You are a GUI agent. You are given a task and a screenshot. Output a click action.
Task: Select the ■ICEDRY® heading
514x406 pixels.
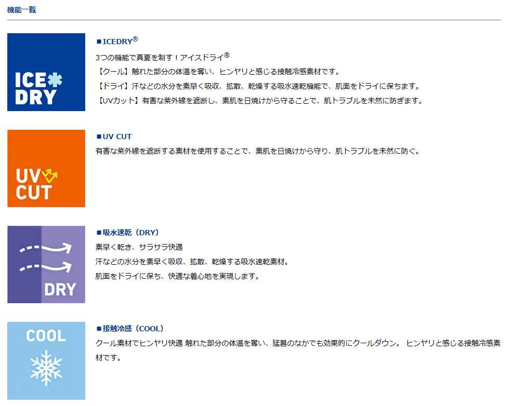click(x=117, y=41)
